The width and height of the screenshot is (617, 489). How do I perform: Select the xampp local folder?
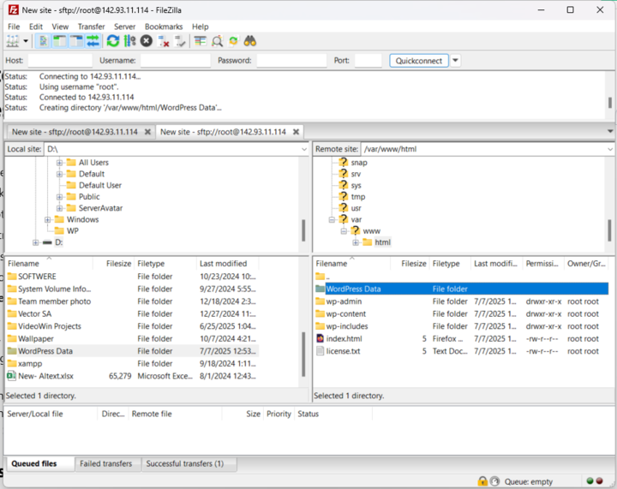(x=133, y=364)
